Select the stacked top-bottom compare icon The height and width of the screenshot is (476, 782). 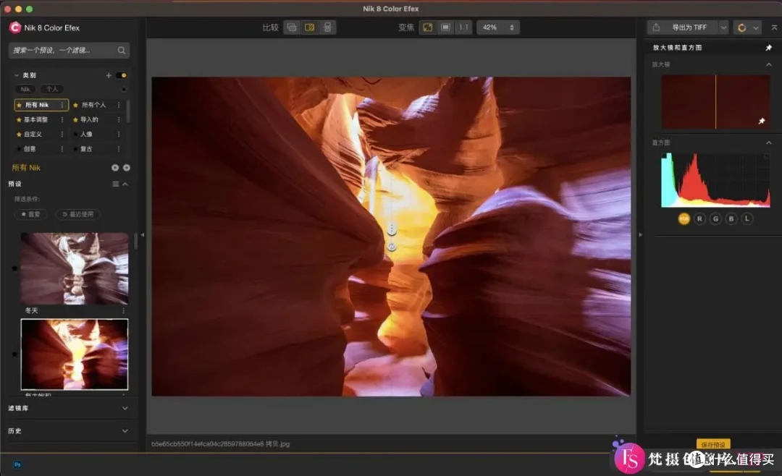click(328, 27)
